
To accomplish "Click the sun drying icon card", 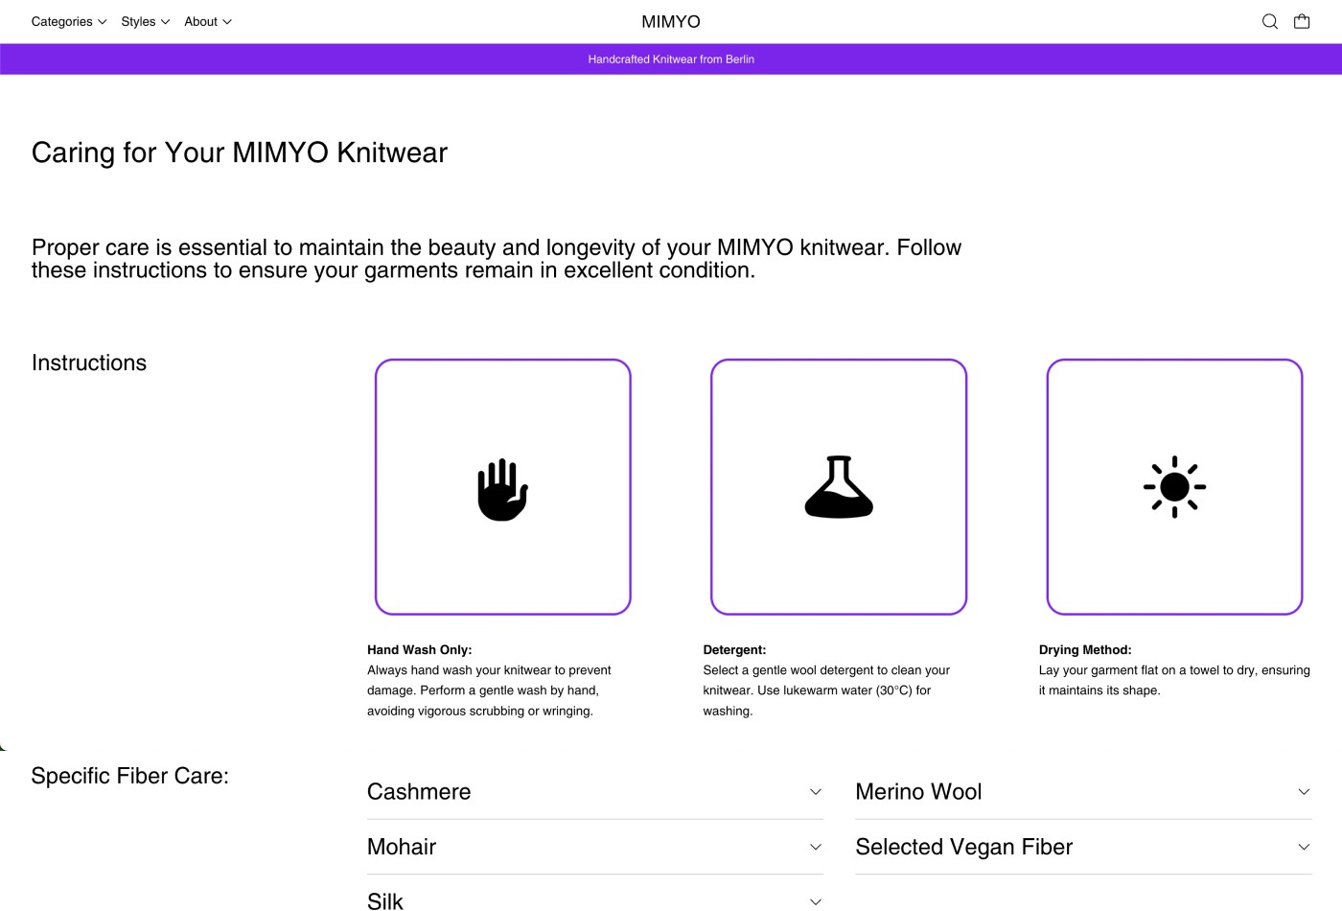I will tap(1174, 487).
